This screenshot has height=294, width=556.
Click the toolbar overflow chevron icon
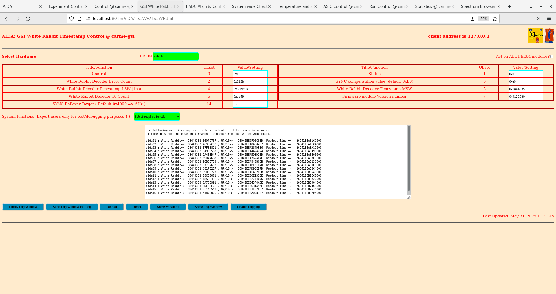point(538,19)
